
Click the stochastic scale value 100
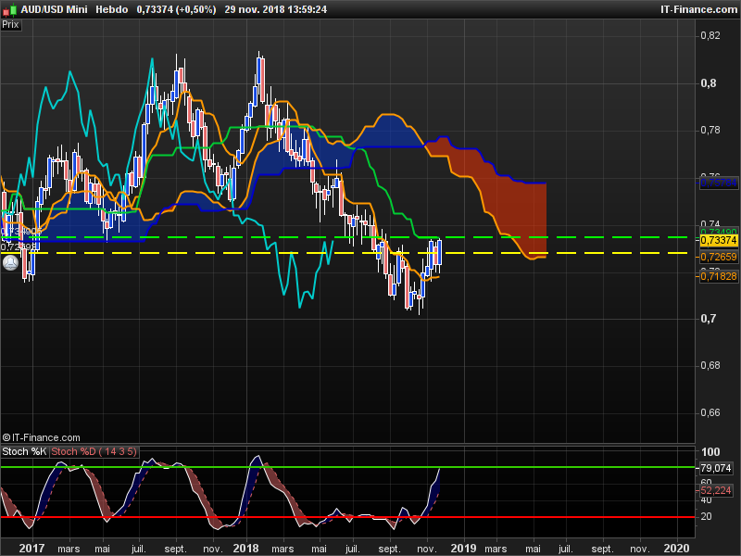point(710,452)
